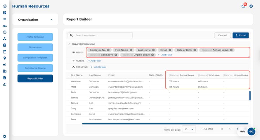Click the Help button
Image resolution: width=260 pixels, height=140 pixels.
click(243, 131)
